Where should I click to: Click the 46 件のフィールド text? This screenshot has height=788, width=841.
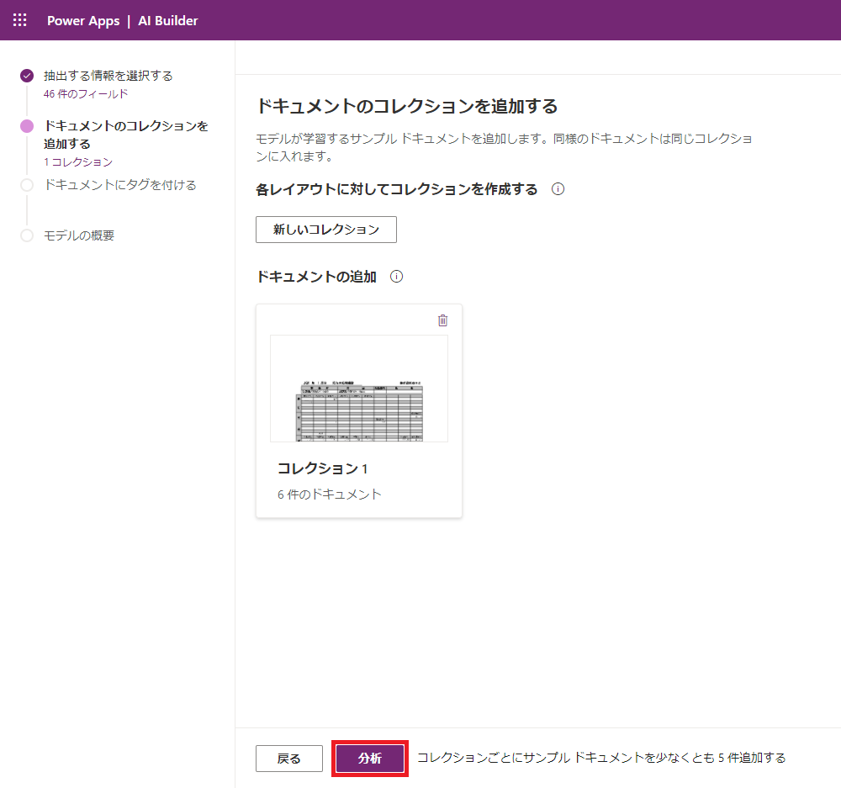click(86, 94)
